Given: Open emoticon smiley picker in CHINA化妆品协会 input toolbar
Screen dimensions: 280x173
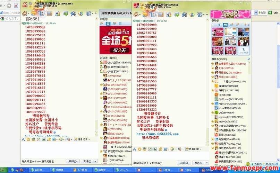Looking at the screenshot, I should [139, 149].
